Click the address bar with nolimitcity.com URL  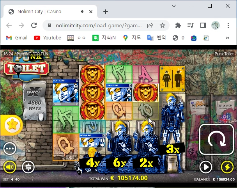[98, 26]
